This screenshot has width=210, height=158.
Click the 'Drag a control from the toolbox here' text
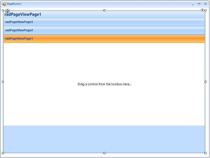pos(104,84)
